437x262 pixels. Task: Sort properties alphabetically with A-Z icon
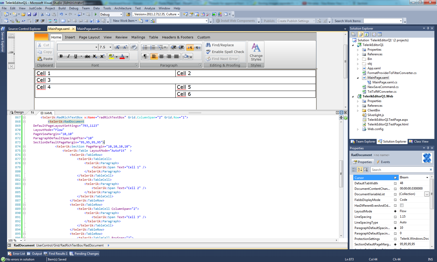(x=360, y=170)
